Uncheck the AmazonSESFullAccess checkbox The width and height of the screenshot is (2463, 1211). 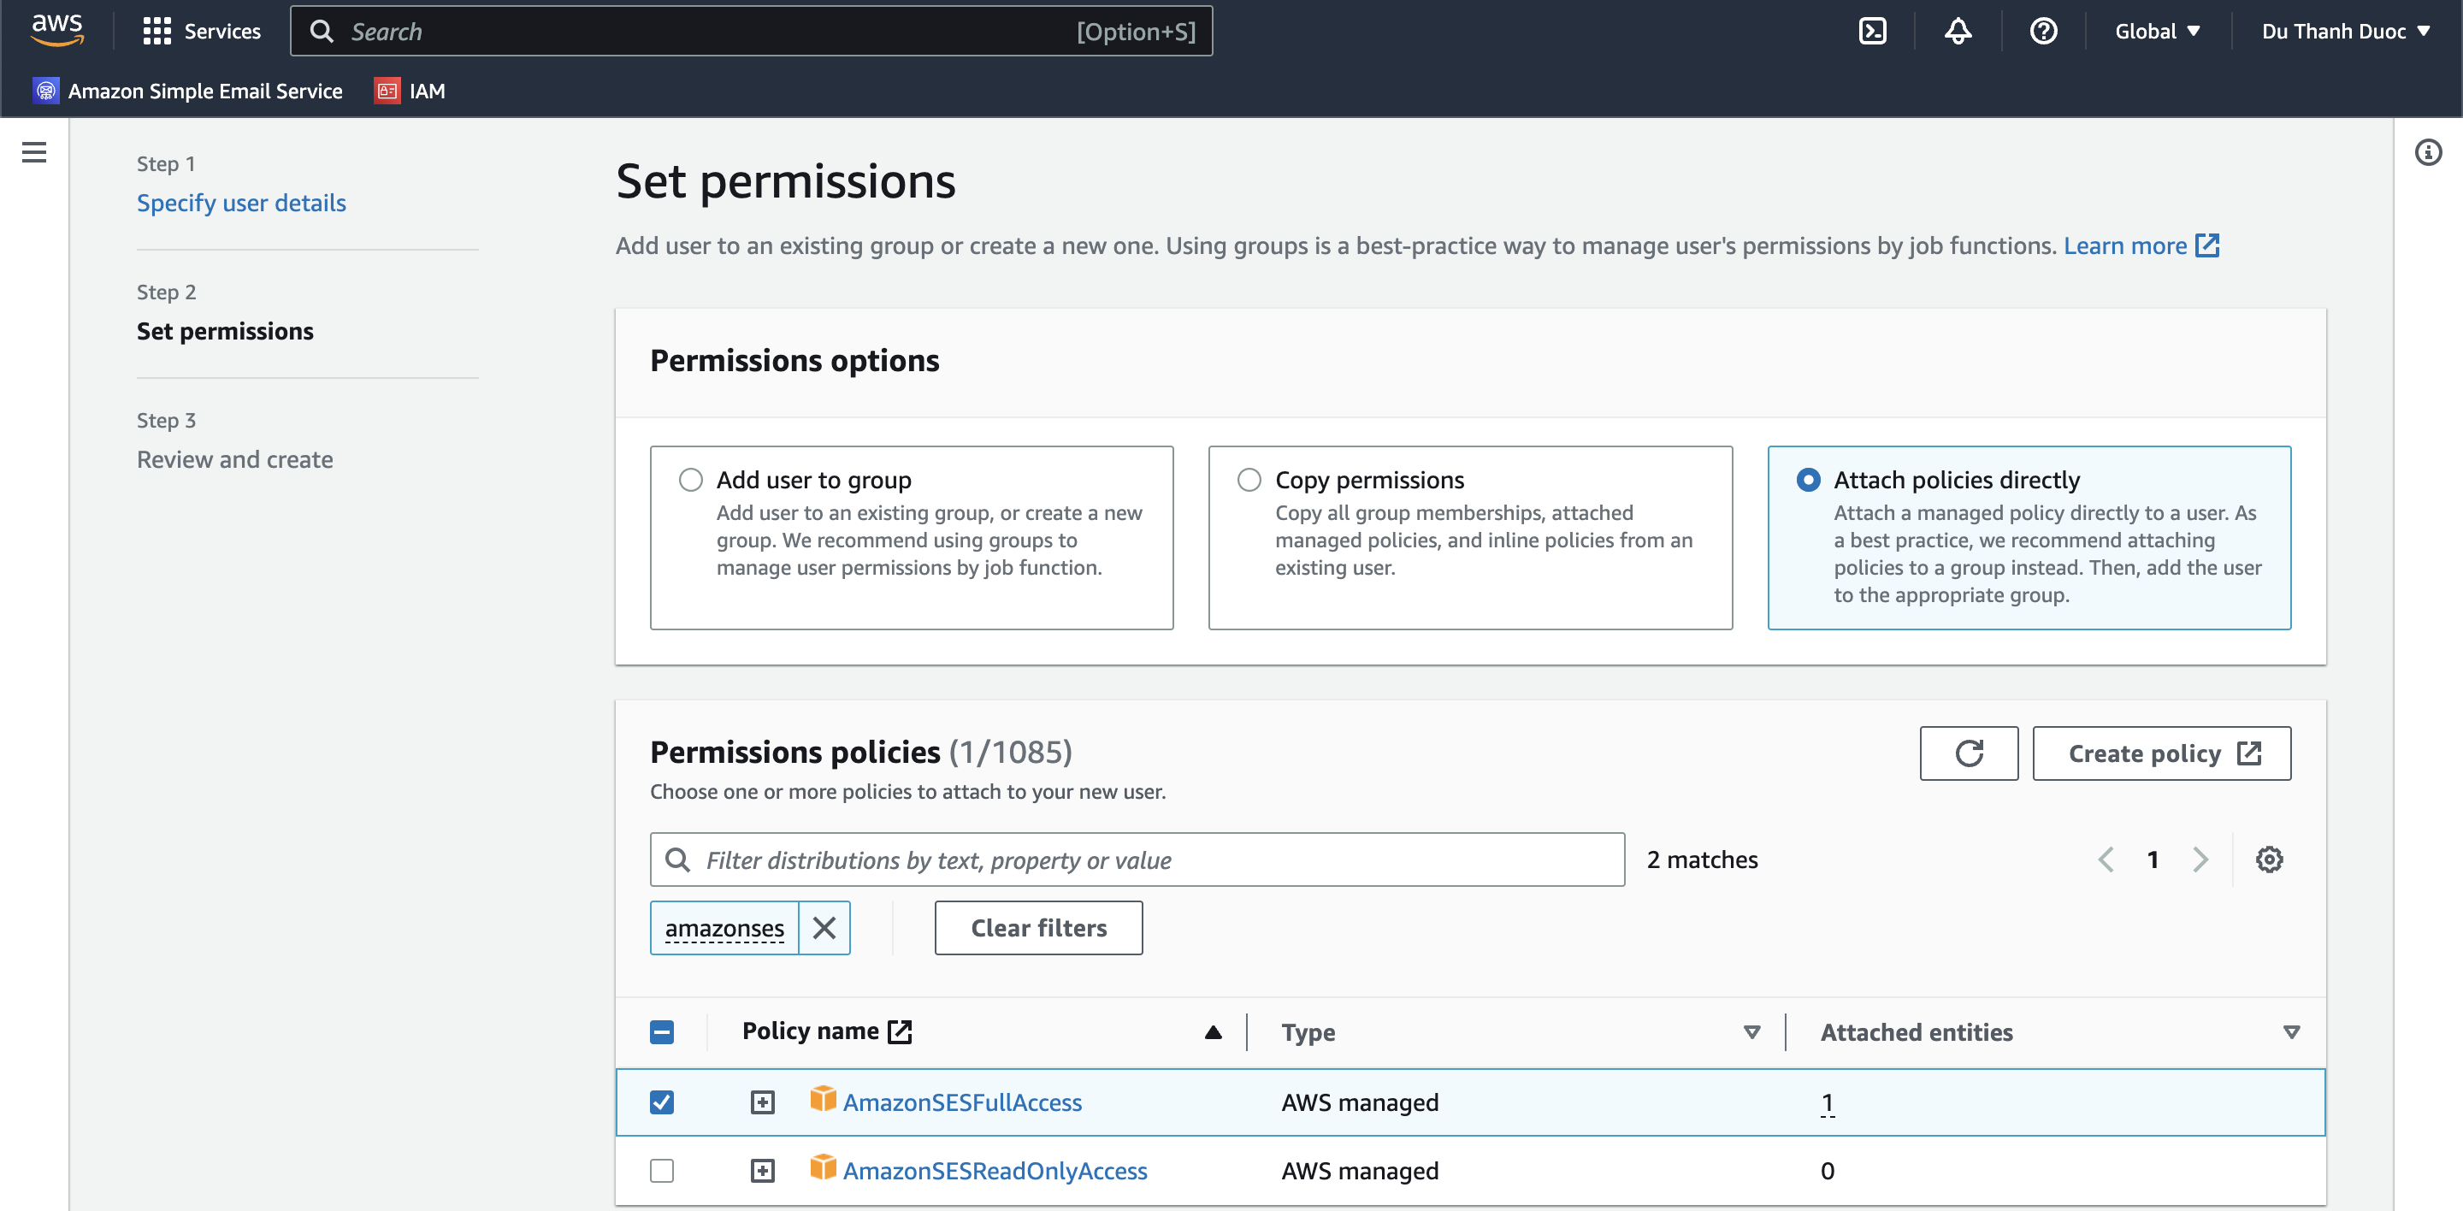pos(662,1102)
